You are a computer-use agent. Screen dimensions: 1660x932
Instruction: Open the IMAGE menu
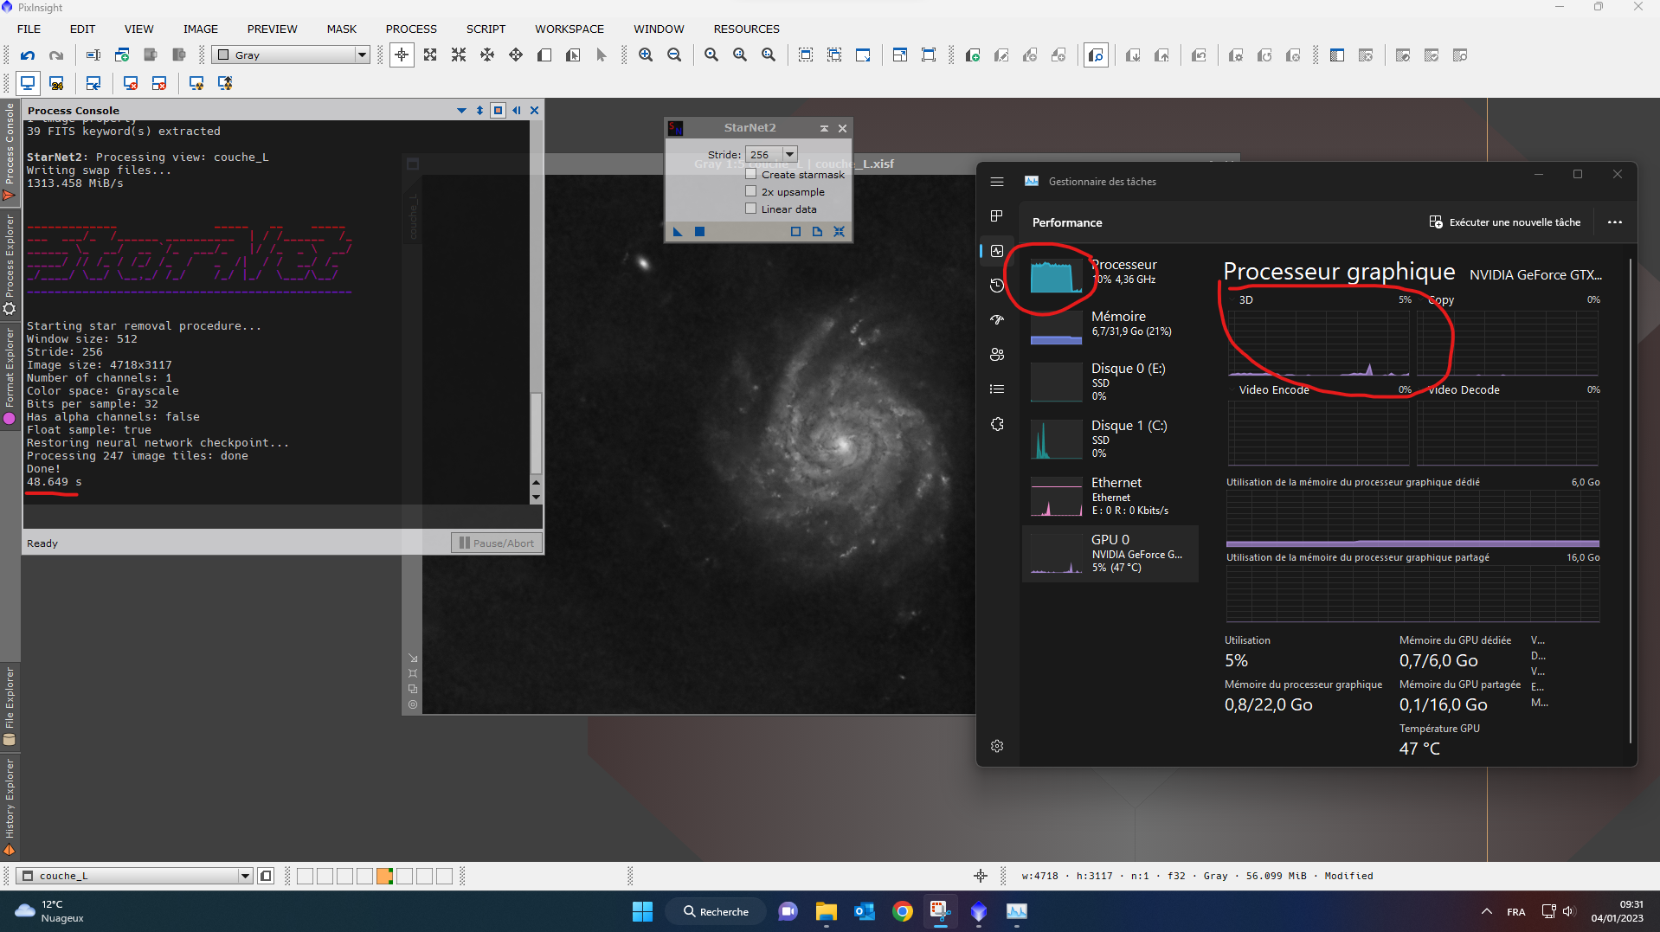pos(201,29)
